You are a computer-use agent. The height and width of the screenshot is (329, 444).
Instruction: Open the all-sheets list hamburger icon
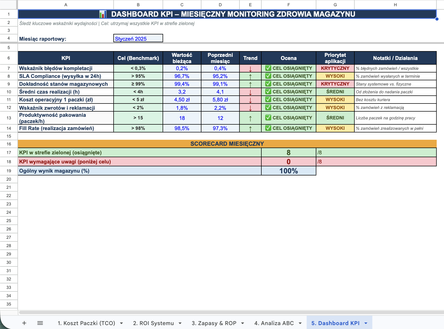[40, 323]
